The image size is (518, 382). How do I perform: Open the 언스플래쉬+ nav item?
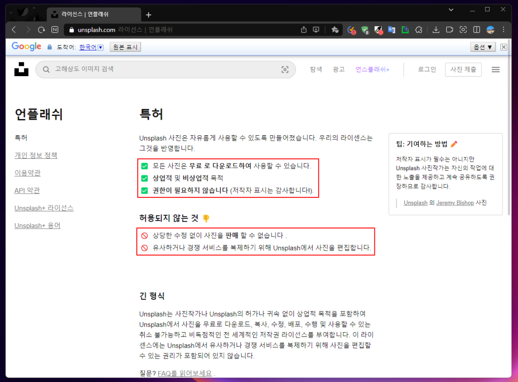click(372, 69)
